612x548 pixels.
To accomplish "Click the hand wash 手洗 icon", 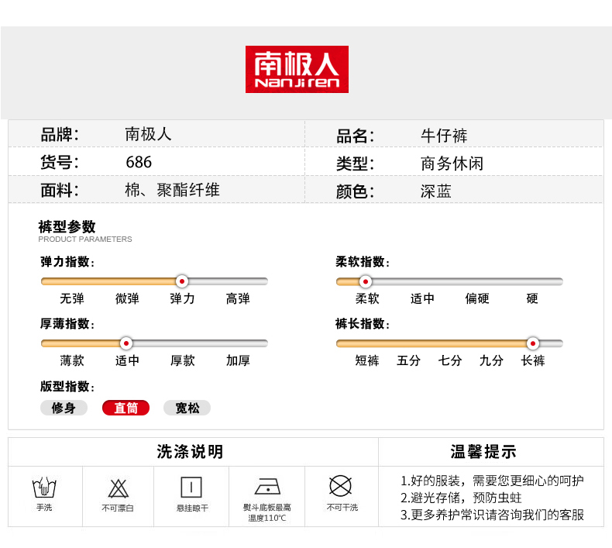I will tap(44, 488).
